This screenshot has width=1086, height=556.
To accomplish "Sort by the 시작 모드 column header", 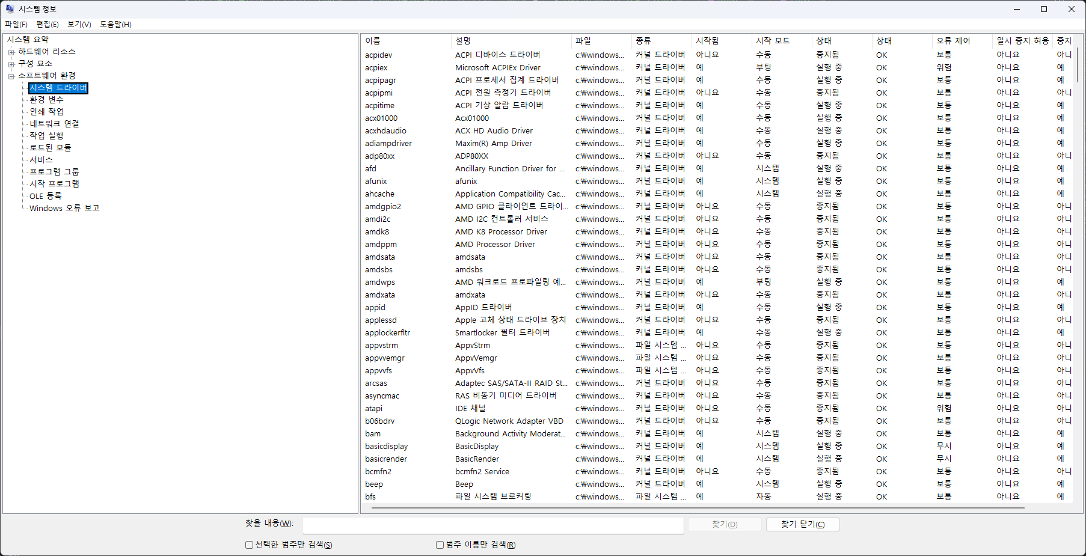I will 782,41.
